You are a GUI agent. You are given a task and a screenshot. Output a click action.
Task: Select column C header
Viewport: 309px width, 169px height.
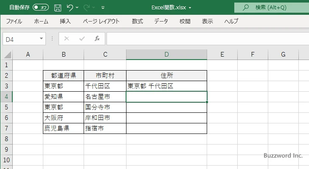(105, 55)
